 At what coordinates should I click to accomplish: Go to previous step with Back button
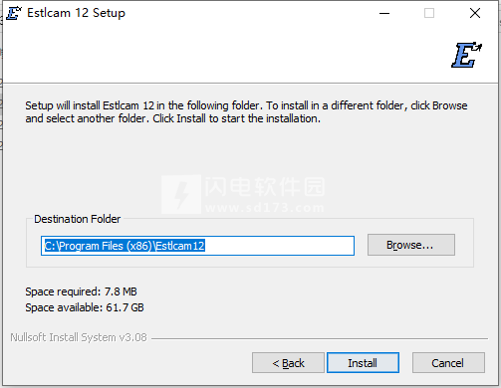tap(288, 363)
